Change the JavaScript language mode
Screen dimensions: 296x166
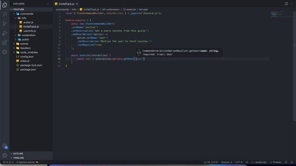(260, 162)
